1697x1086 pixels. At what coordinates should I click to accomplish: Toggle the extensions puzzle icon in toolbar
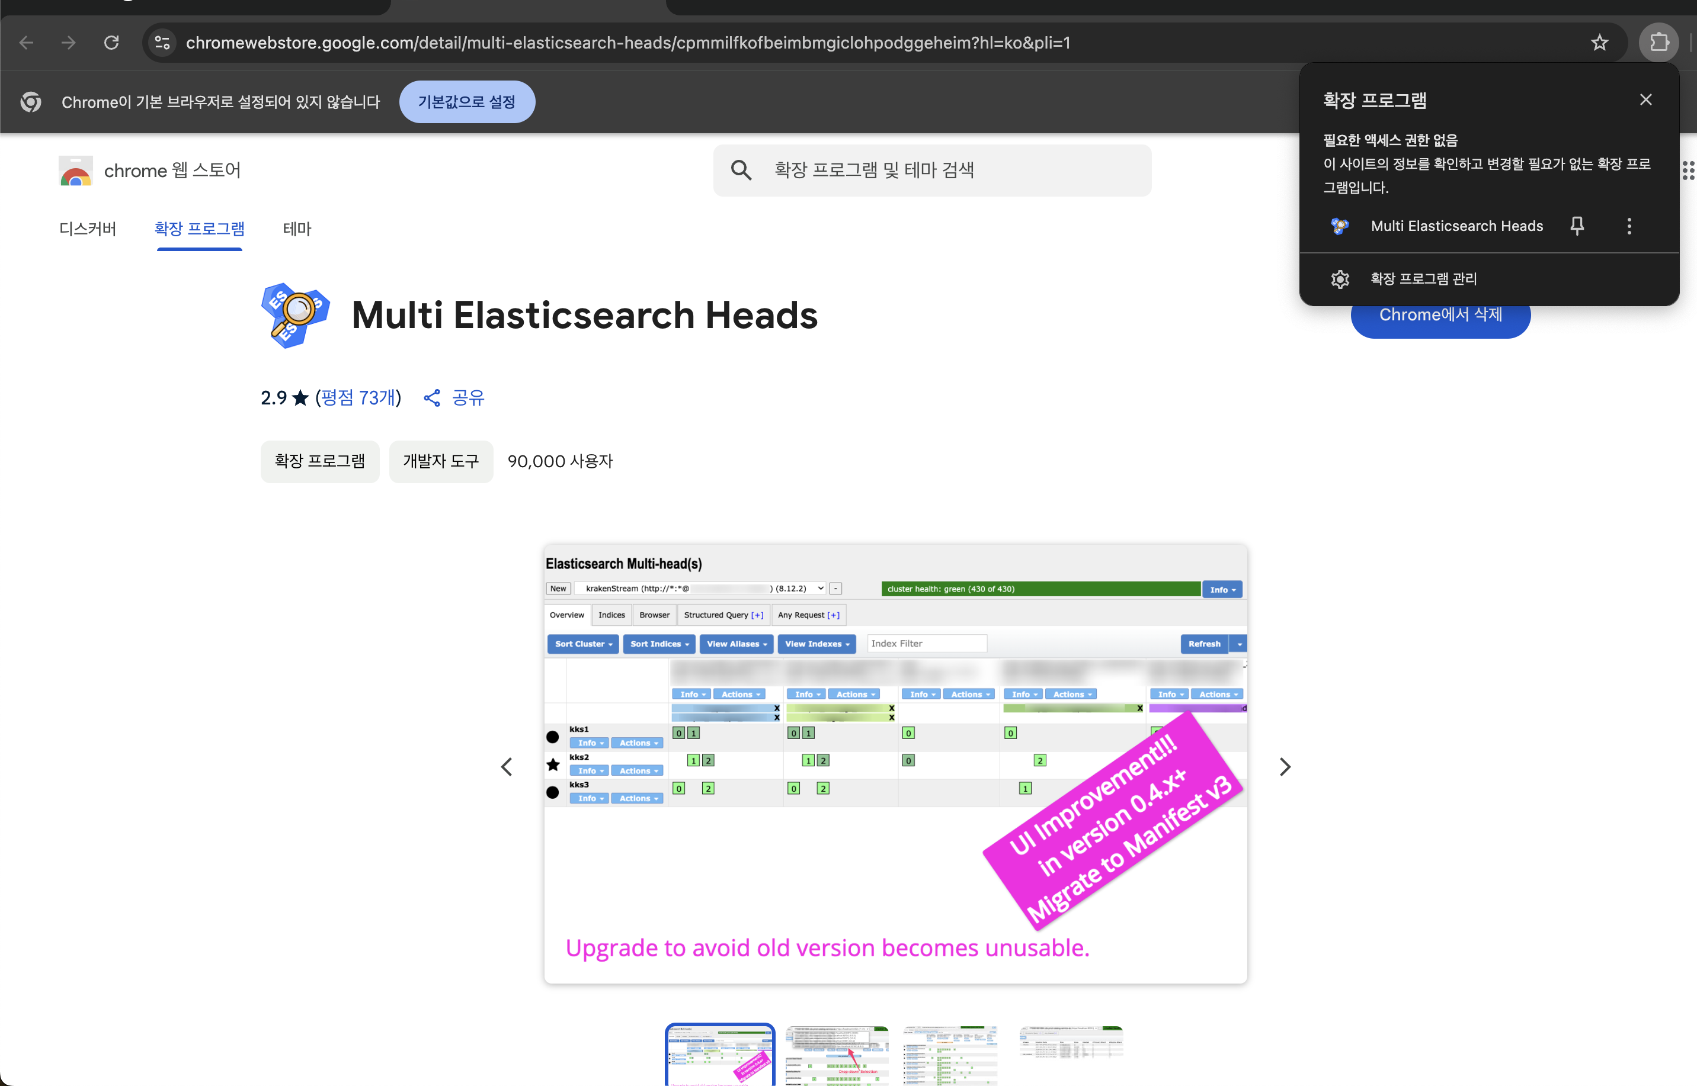tap(1659, 42)
